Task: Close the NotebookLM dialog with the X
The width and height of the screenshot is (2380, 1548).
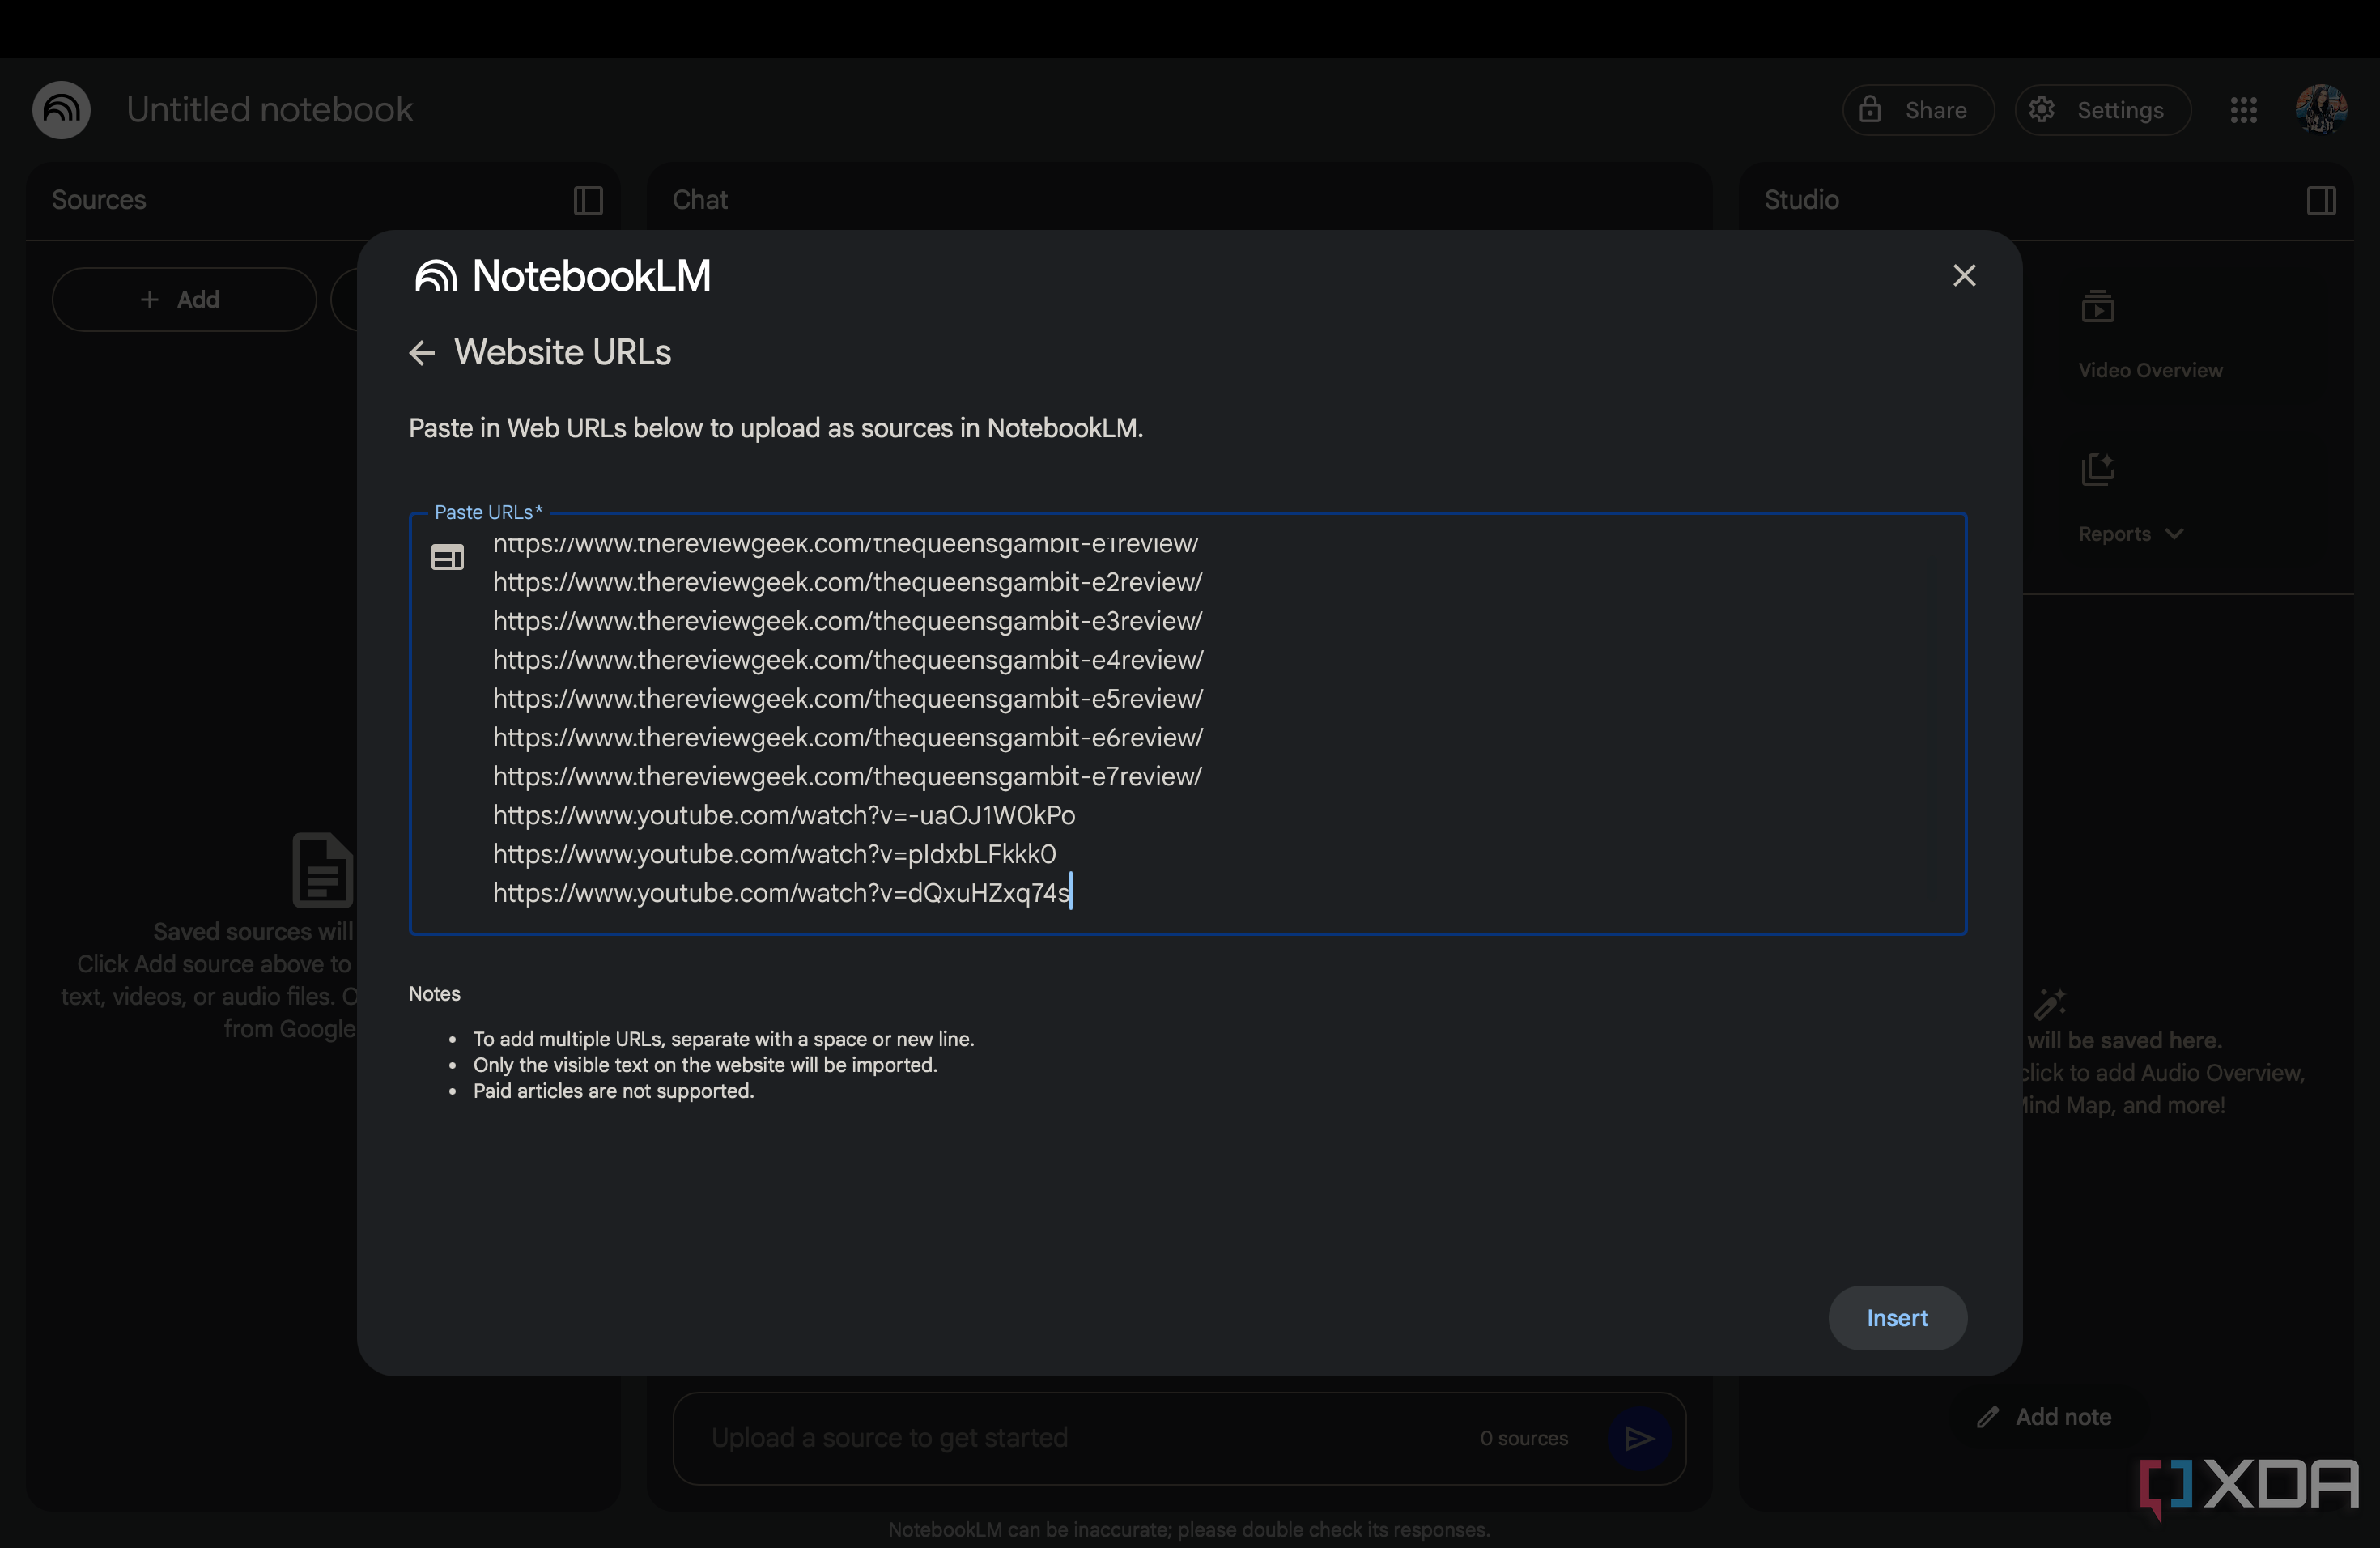Action: (x=1964, y=276)
